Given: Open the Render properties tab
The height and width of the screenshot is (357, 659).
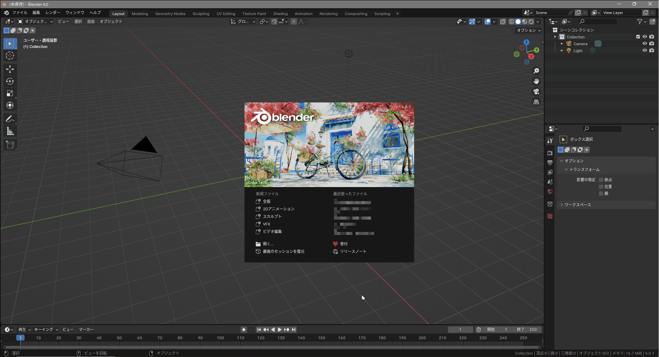Looking at the screenshot, I should click(550, 153).
